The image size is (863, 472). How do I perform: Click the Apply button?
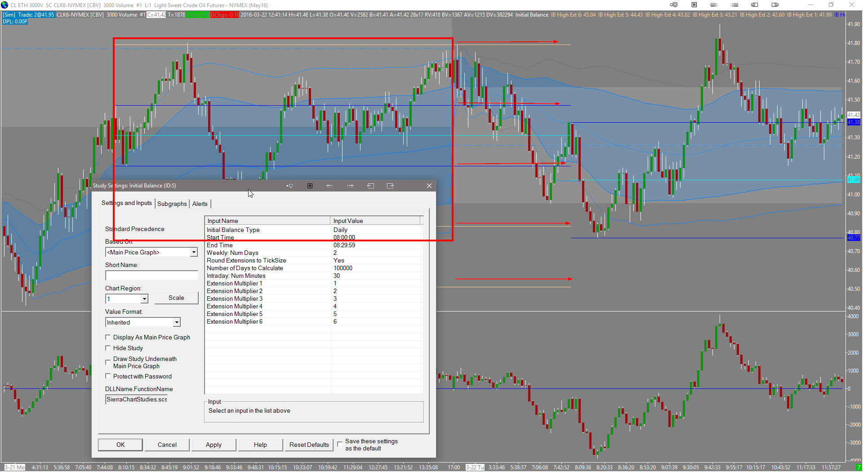(214, 445)
